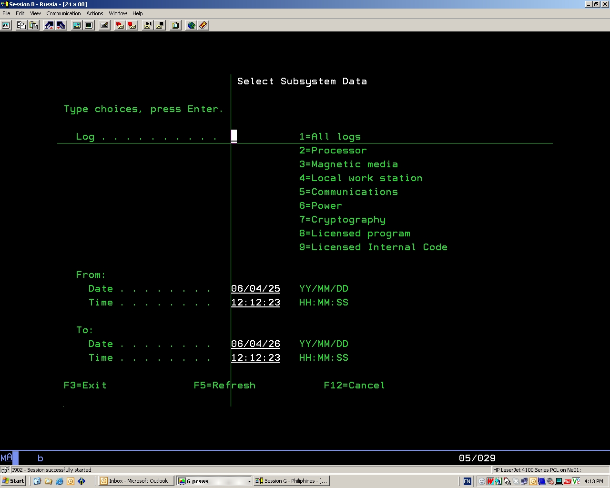Click the '1=All logs' option text
610x488 pixels.
[x=330, y=136]
